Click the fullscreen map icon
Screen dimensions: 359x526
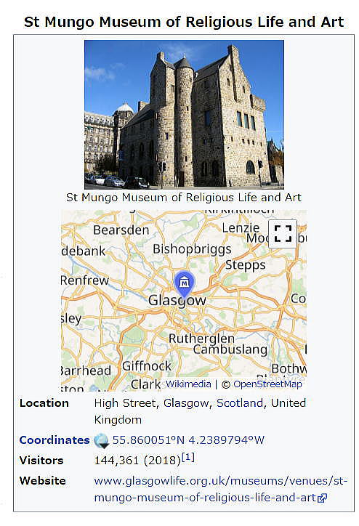283,234
